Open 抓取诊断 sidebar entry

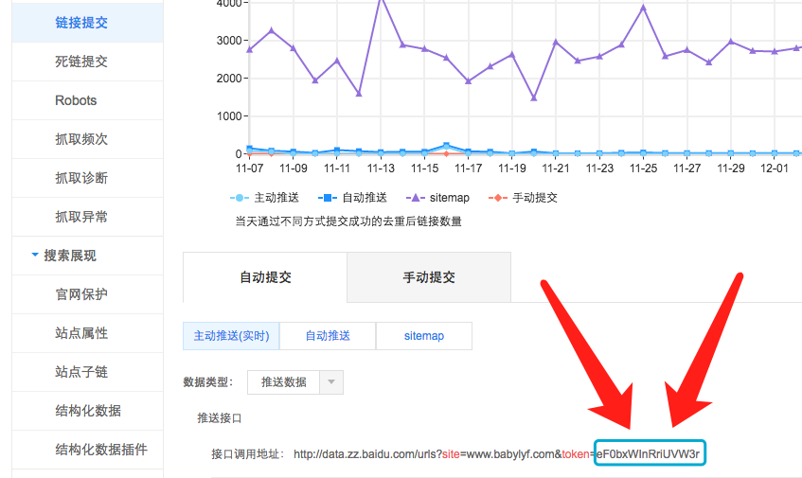(81, 178)
